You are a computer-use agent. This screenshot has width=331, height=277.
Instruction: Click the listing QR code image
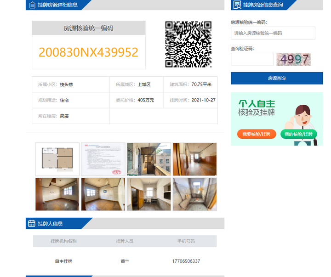click(188, 45)
